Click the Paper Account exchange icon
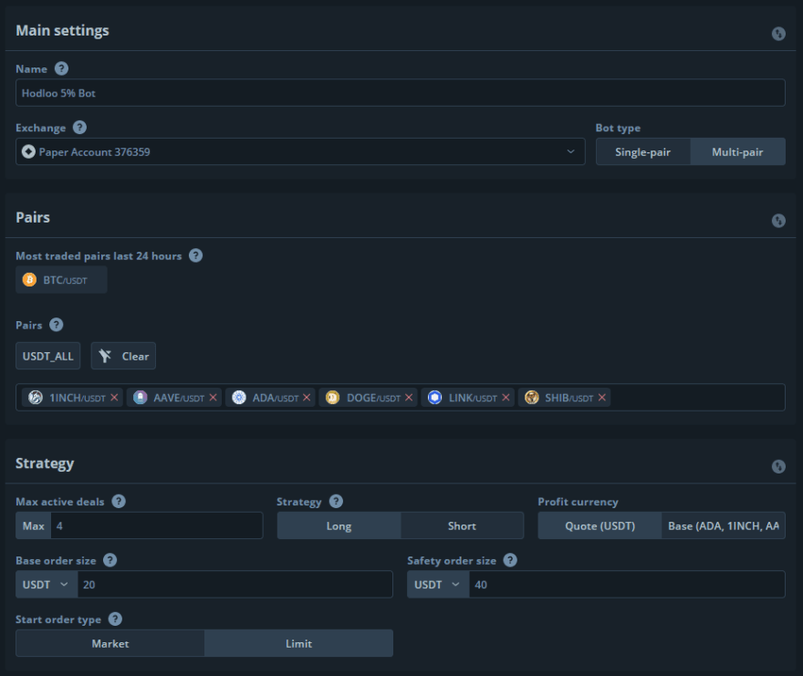This screenshot has height=676, width=803. point(28,151)
